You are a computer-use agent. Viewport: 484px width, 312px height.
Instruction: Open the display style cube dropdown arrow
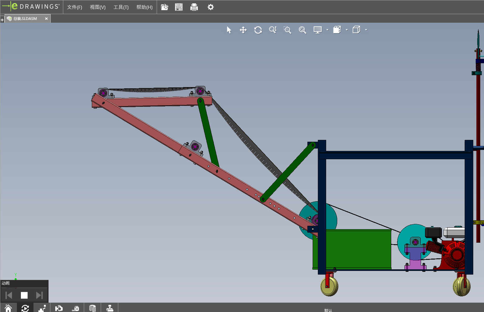coord(366,30)
